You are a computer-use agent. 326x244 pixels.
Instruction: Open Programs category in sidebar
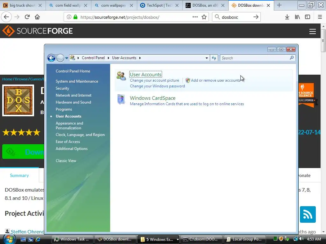coord(64,109)
